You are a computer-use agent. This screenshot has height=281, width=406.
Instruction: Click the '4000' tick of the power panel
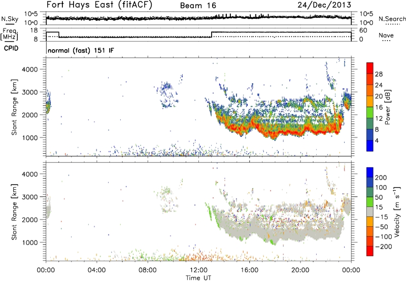[x=29, y=69]
